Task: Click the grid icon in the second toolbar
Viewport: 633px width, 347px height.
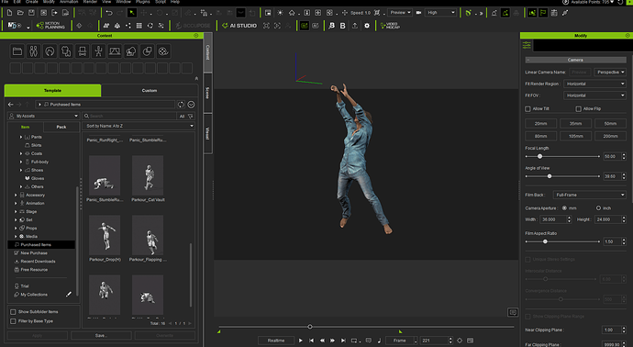Action: [x=139, y=26]
